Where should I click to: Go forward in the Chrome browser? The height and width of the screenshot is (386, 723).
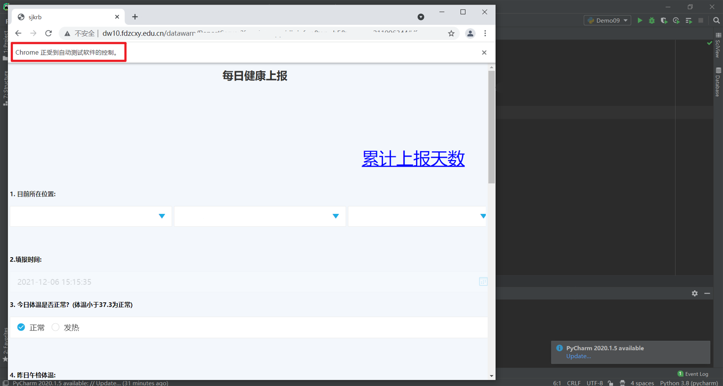pos(33,33)
